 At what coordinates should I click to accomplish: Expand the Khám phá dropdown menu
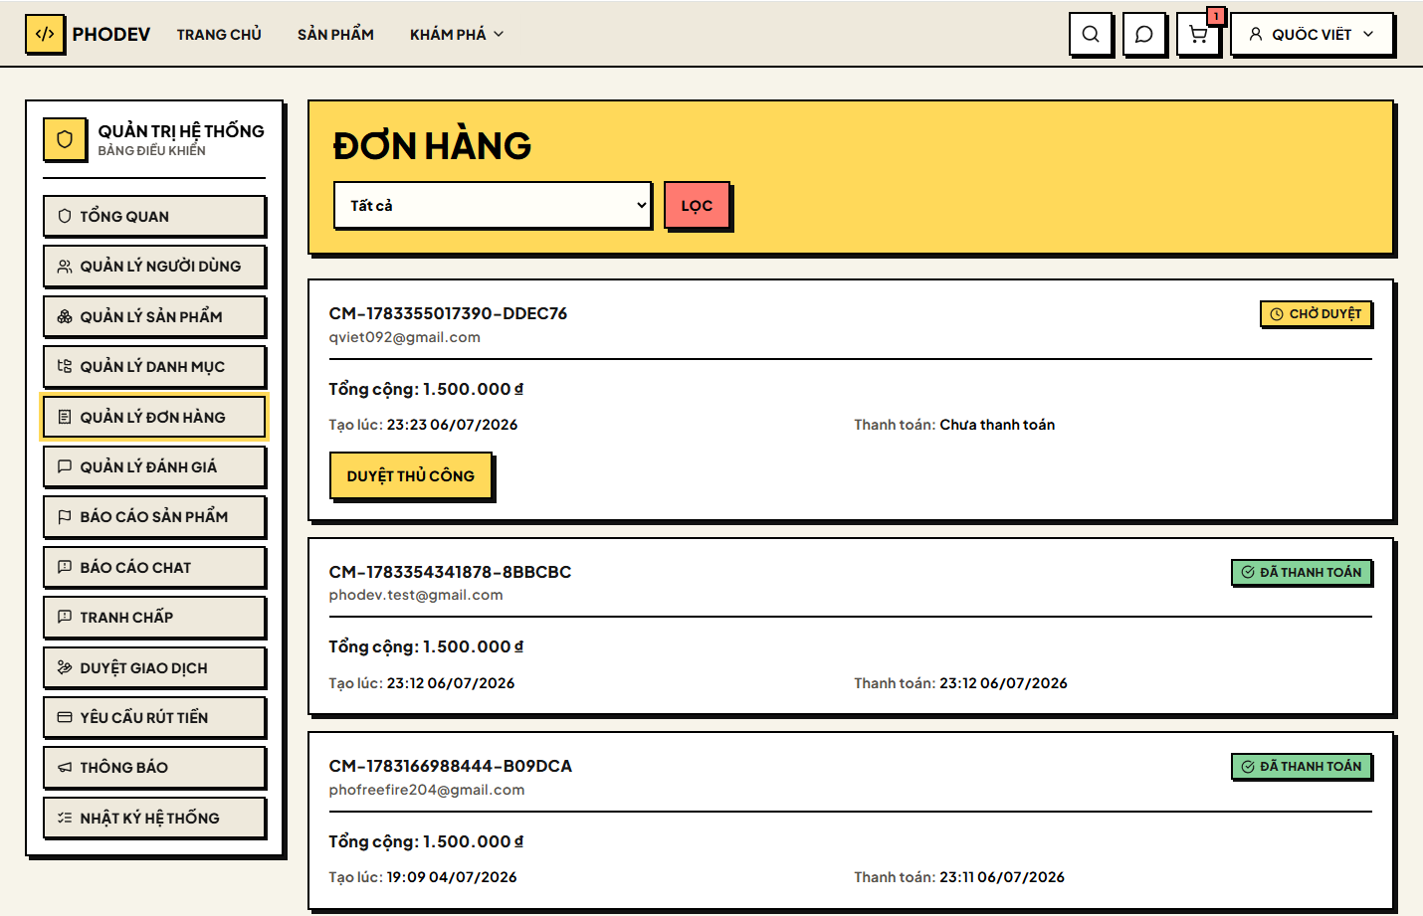[x=457, y=34]
